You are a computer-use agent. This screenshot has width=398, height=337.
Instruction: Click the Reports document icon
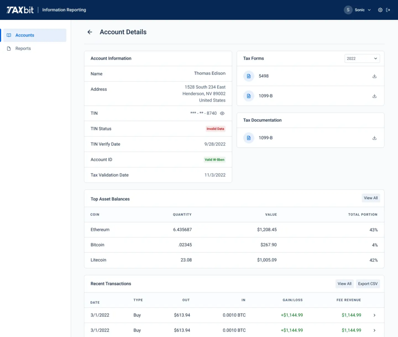pyautogui.click(x=9, y=48)
